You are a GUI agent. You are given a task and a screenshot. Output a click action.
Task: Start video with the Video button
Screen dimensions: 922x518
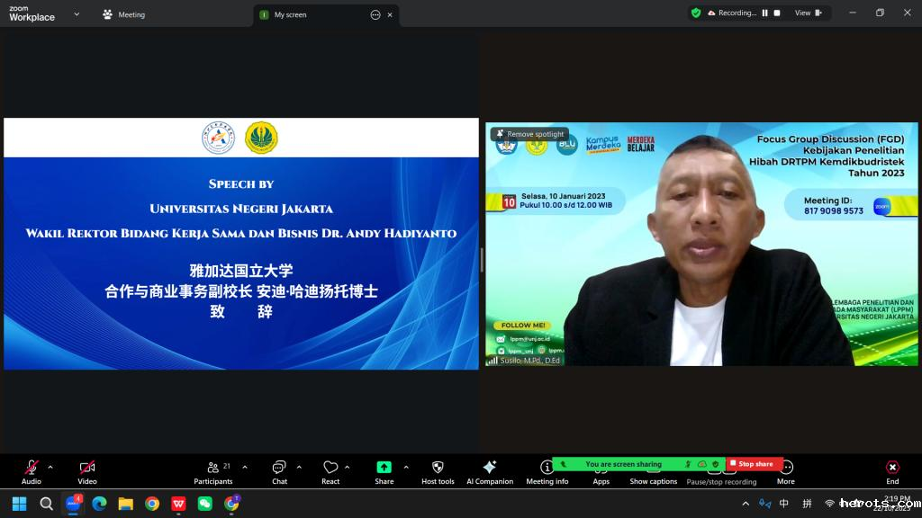tap(87, 469)
